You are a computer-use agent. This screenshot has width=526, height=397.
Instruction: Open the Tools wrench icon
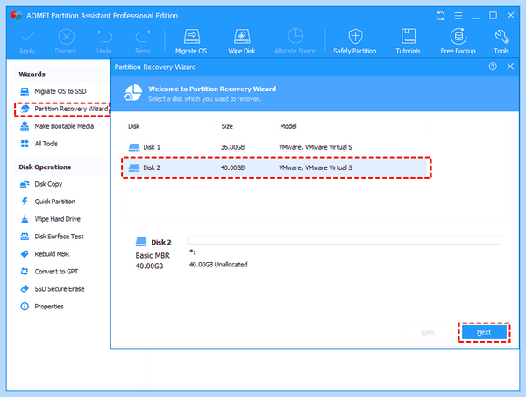click(501, 37)
